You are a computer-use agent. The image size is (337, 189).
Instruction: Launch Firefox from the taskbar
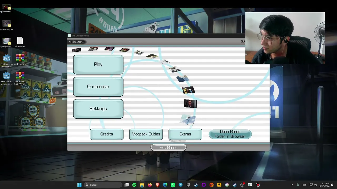click(x=150, y=185)
